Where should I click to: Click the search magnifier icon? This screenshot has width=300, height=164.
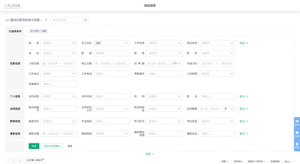coord(85,20)
